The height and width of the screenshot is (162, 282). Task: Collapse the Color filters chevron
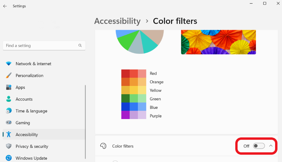click(x=271, y=146)
